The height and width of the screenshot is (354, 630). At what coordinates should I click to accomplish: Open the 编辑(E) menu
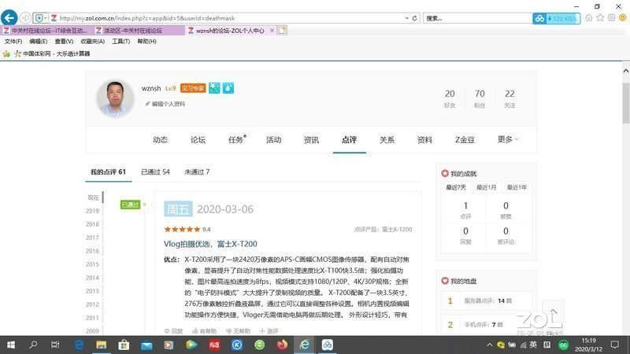[x=38, y=42]
